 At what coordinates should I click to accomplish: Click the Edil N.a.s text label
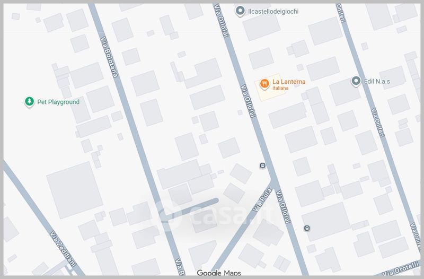[377, 81]
